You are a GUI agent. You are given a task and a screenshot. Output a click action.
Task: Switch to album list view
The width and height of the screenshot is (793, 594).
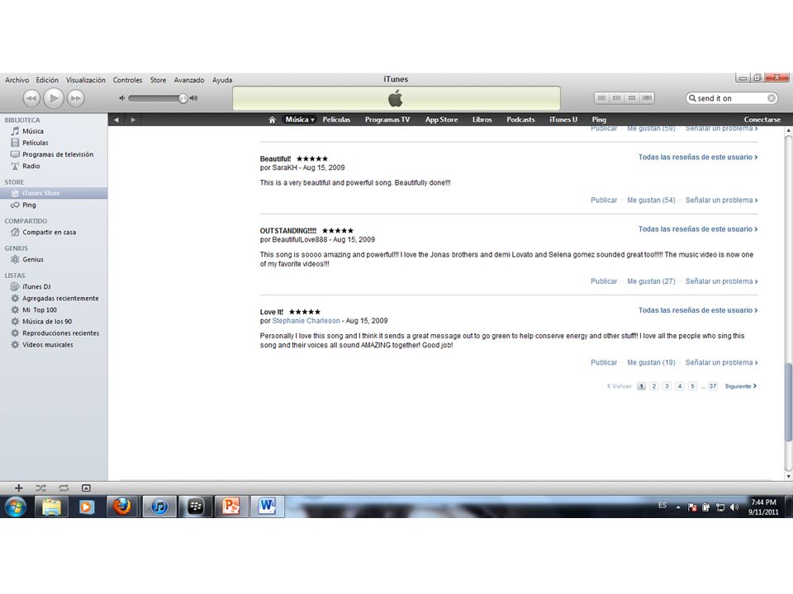coord(616,98)
